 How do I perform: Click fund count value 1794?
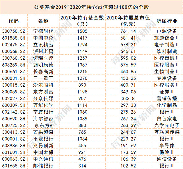click(x=82, y=45)
